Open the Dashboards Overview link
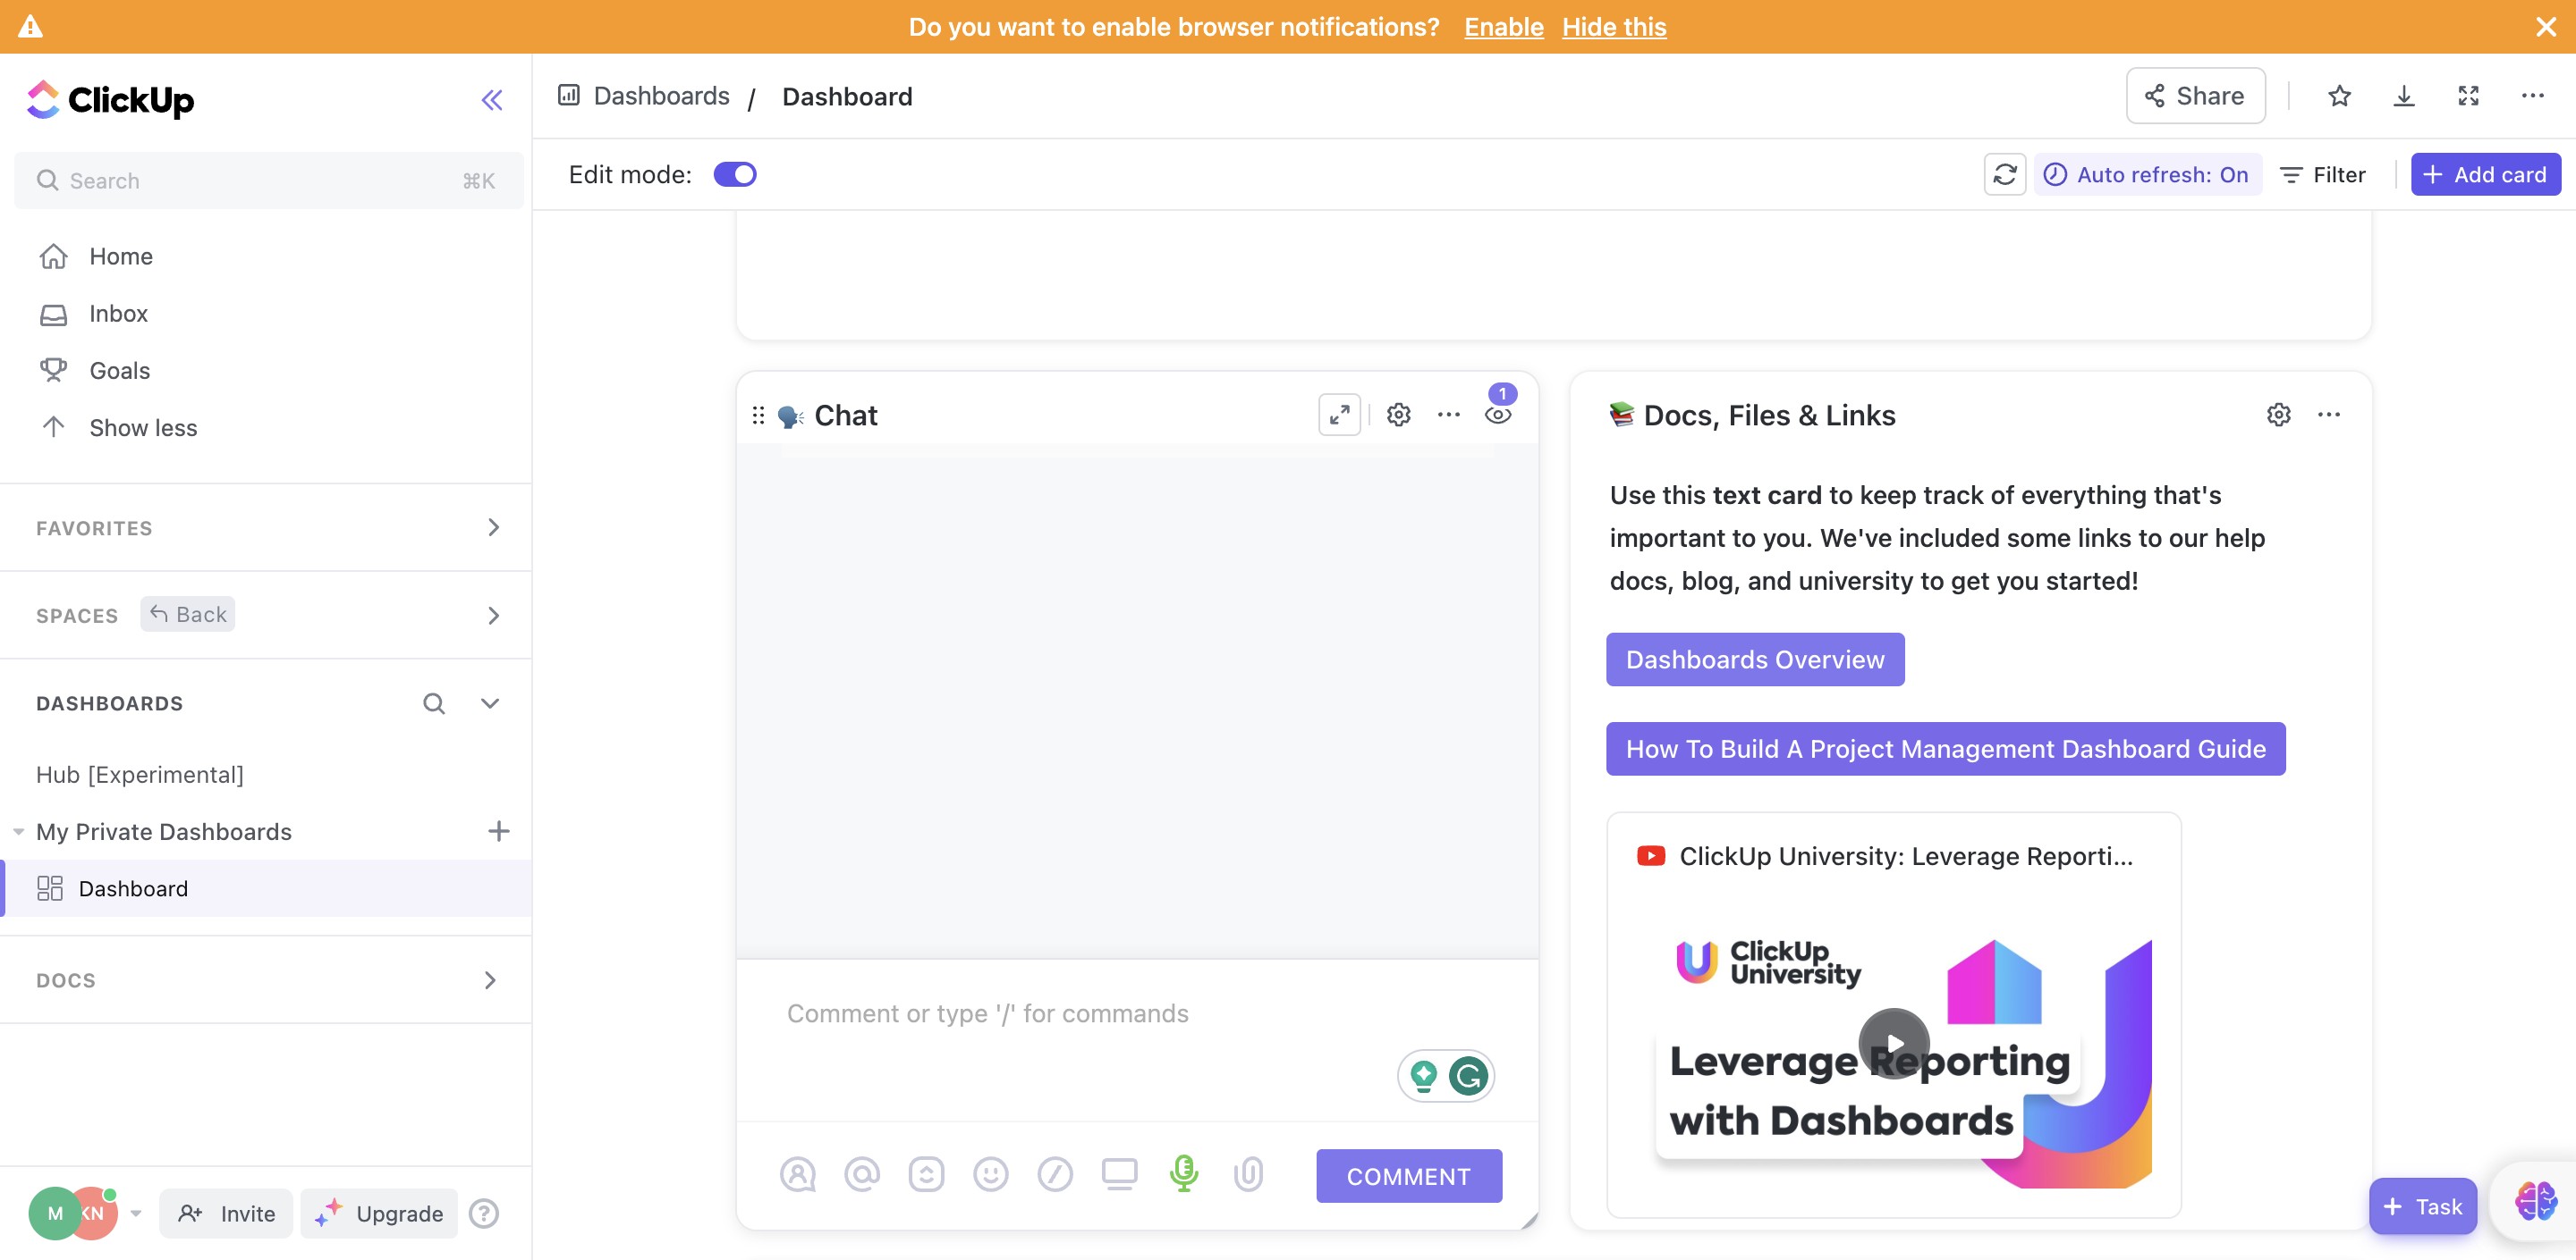2576x1260 pixels. (1754, 659)
